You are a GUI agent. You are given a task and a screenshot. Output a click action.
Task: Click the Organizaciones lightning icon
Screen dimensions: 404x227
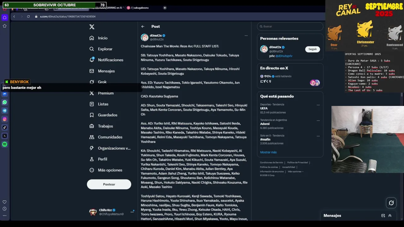[92, 148]
